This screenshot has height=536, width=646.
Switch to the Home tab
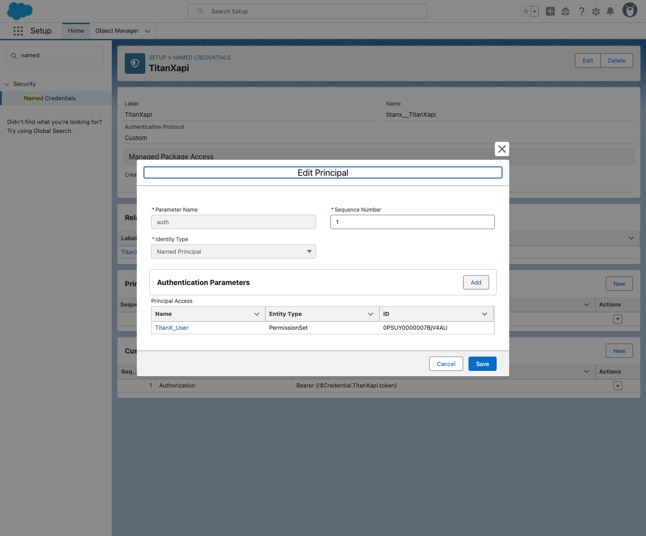[x=76, y=31]
